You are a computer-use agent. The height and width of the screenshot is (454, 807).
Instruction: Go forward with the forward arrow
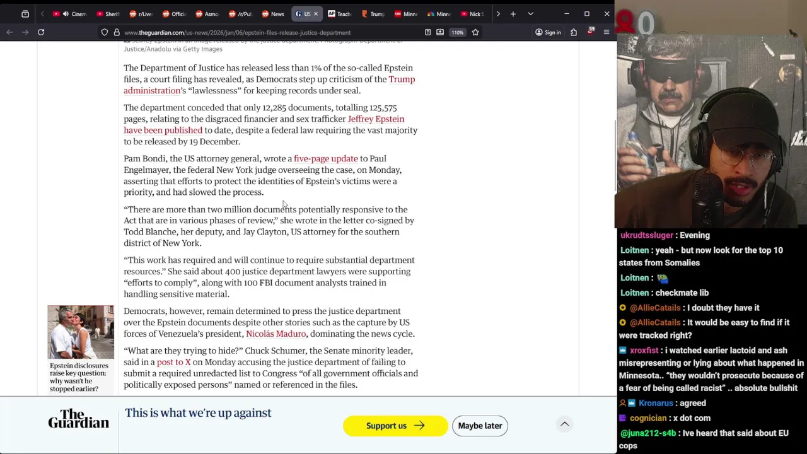coord(25,32)
